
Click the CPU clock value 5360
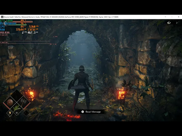click(x=32, y=27)
